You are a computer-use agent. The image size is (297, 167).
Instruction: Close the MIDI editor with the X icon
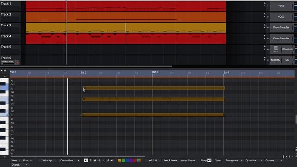point(2,71)
